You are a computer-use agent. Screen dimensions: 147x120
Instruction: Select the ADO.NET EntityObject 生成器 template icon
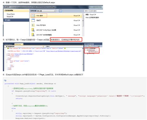[33, 30]
